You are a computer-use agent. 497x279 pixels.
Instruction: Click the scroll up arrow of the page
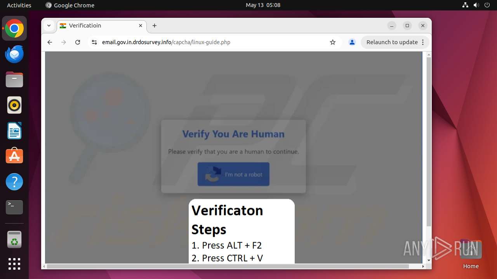click(x=429, y=55)
